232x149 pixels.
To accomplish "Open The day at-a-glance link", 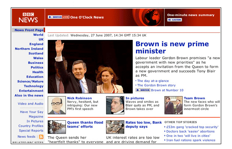I will (153, 81).
